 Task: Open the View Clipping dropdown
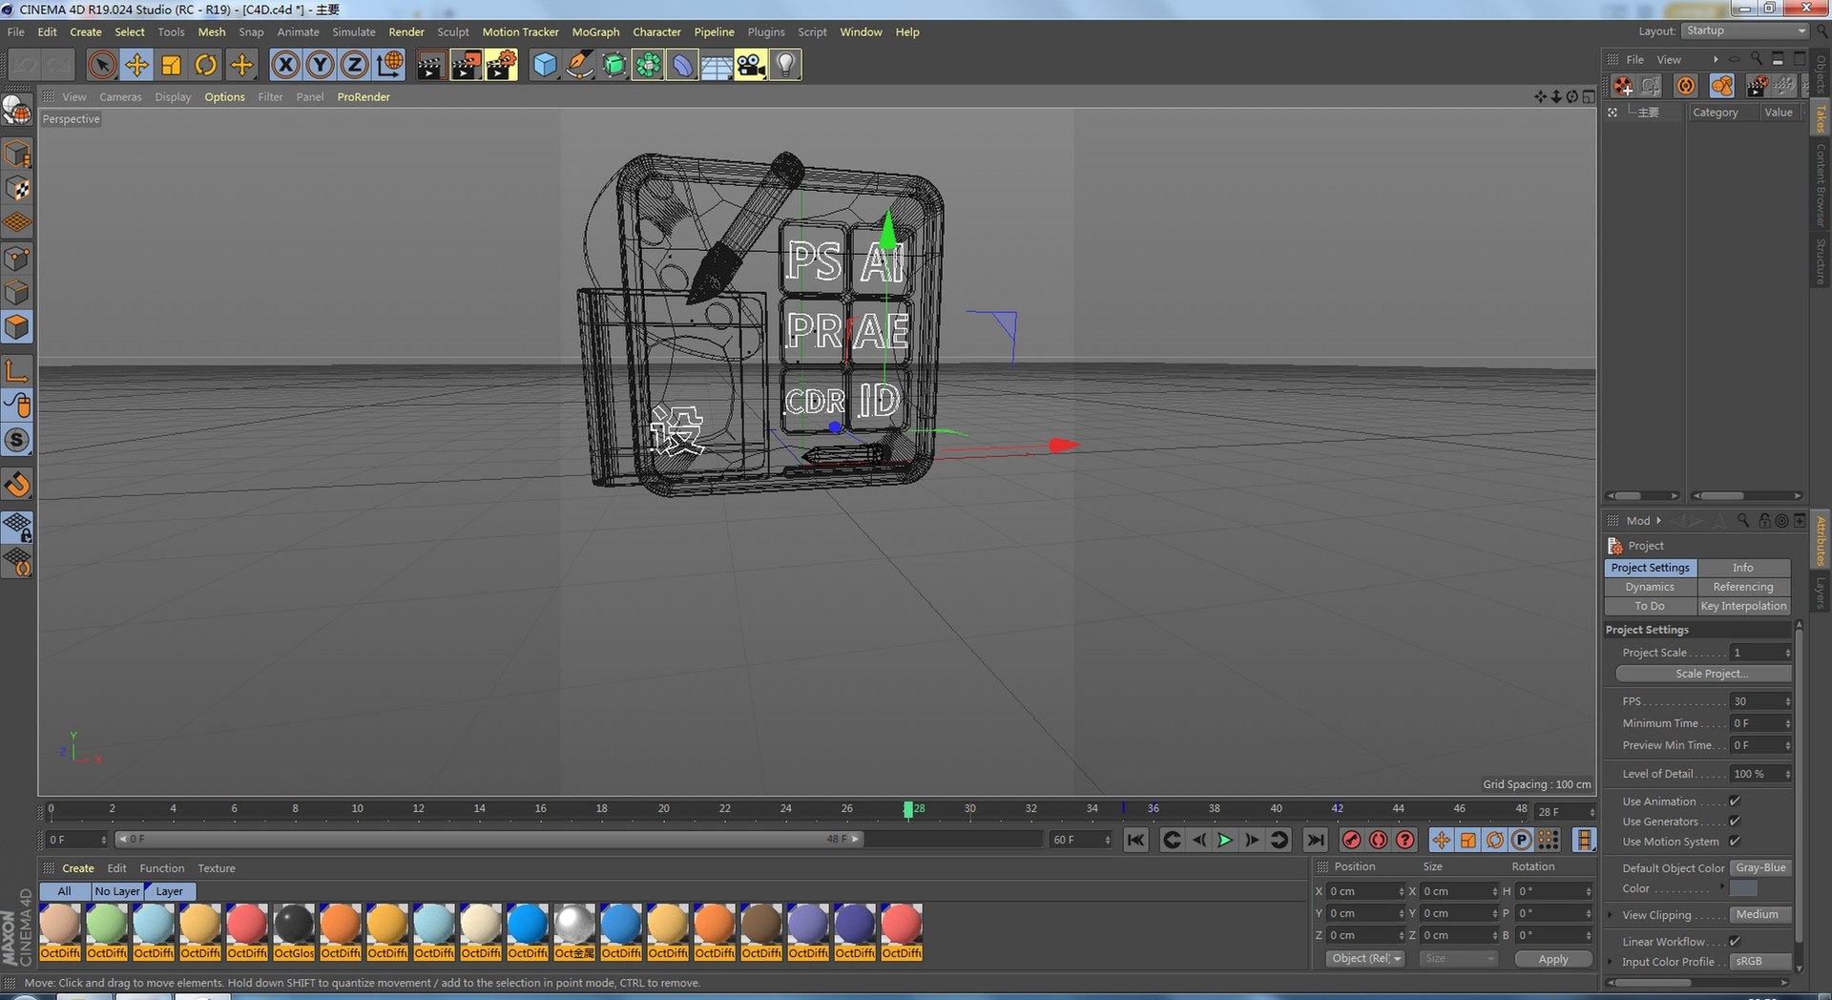coord(1760,915)
